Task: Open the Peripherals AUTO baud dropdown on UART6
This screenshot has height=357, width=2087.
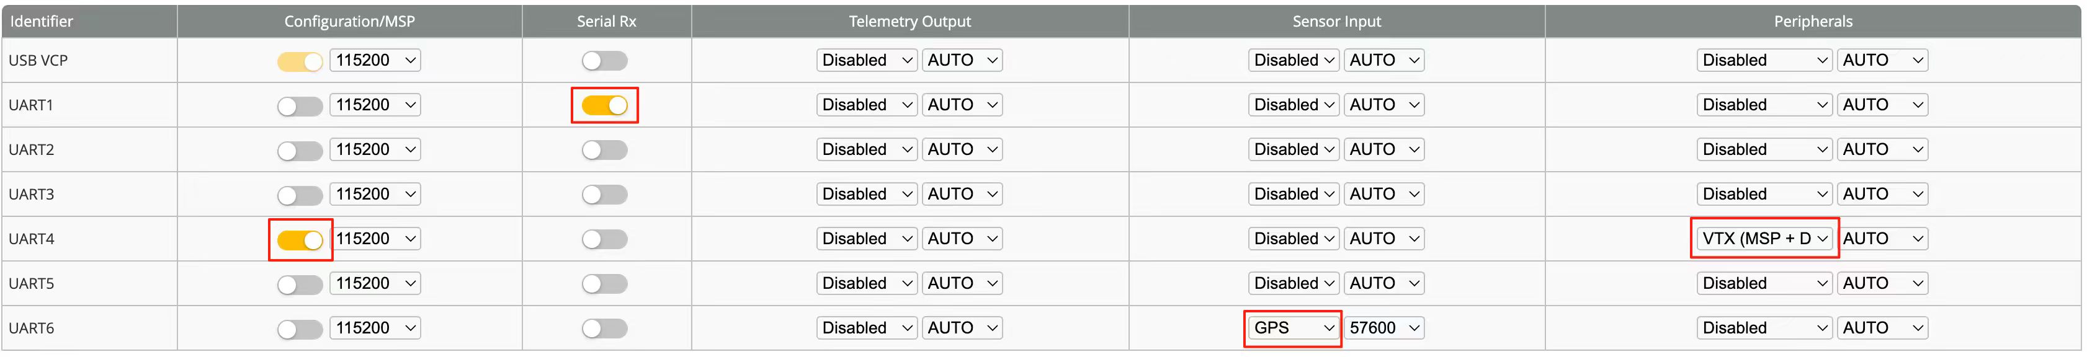Action: (1881, 328)
